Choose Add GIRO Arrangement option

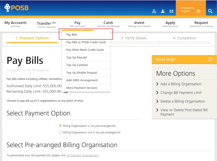(86, 80)
